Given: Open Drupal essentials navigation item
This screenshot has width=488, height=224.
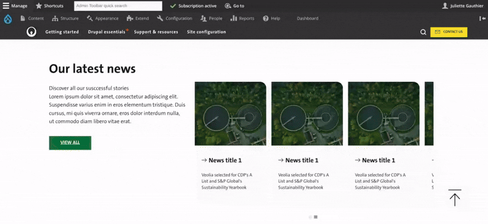Looking at the screenshot, I should (x=107, y=32).
